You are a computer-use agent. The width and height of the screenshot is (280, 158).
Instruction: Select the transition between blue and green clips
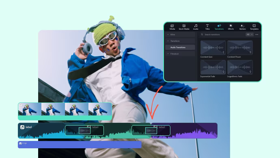[x=84, y=130]
